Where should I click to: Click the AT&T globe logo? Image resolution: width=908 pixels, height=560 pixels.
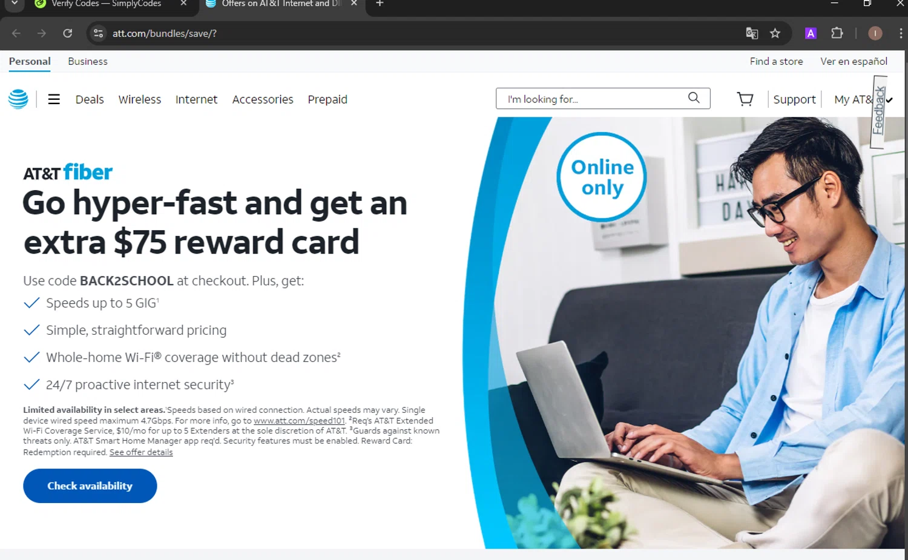click(18, 99)
